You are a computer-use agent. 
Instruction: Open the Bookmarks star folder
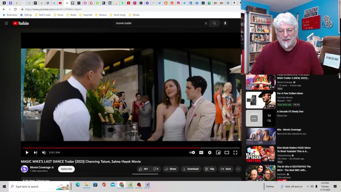pos(10,15)
